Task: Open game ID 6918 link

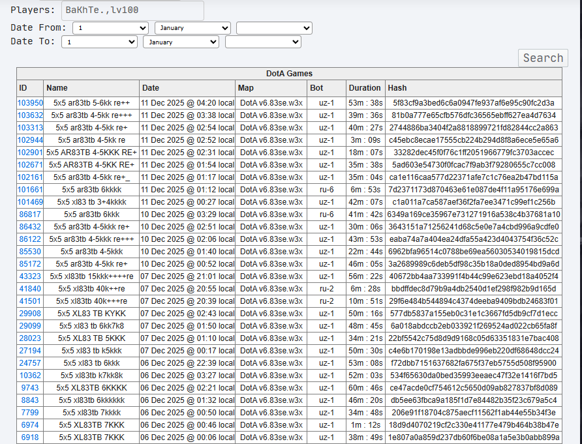Action: coord(30,437)
